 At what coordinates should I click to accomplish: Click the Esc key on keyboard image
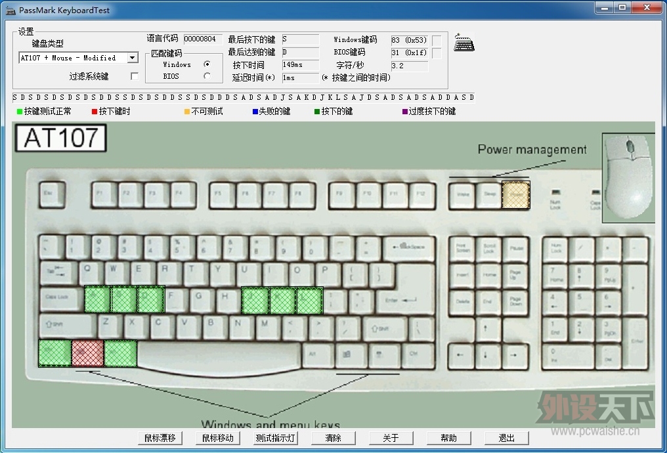pyautogui.click(x=52, y=195)
